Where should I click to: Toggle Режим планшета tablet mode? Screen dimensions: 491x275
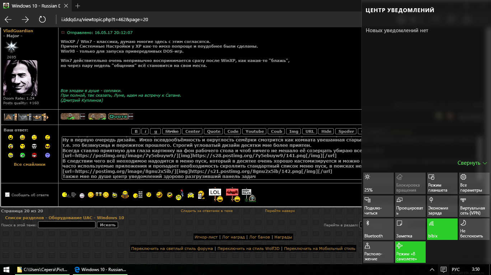[x=442, y=183]
